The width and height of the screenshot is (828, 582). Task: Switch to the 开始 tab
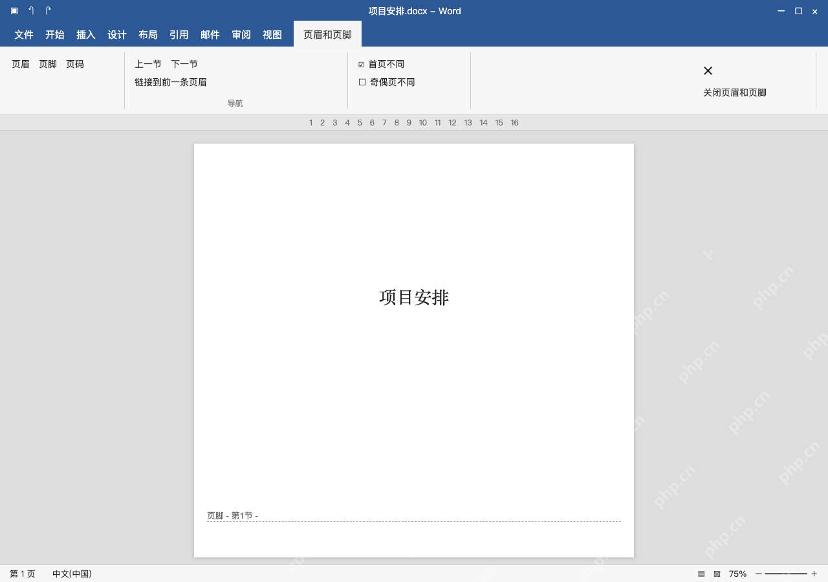(55, 35)
